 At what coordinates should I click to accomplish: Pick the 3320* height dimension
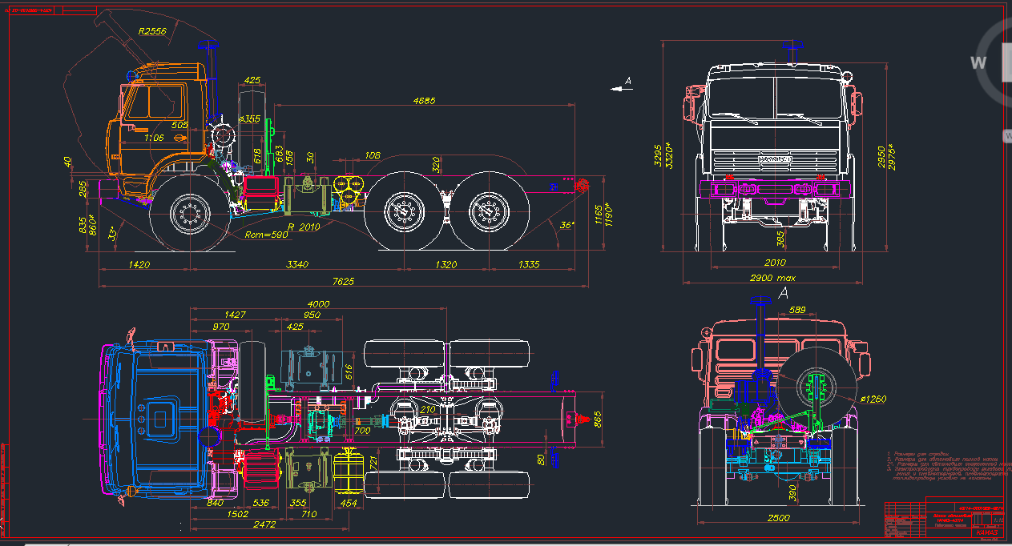(x=668, y=155)
